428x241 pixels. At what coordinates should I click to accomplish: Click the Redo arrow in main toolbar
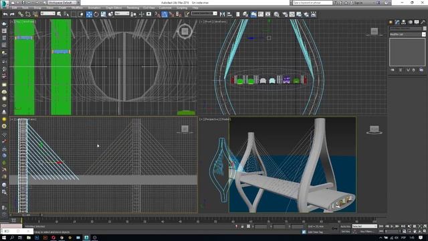pyautogui.click(x=12, y=14)
